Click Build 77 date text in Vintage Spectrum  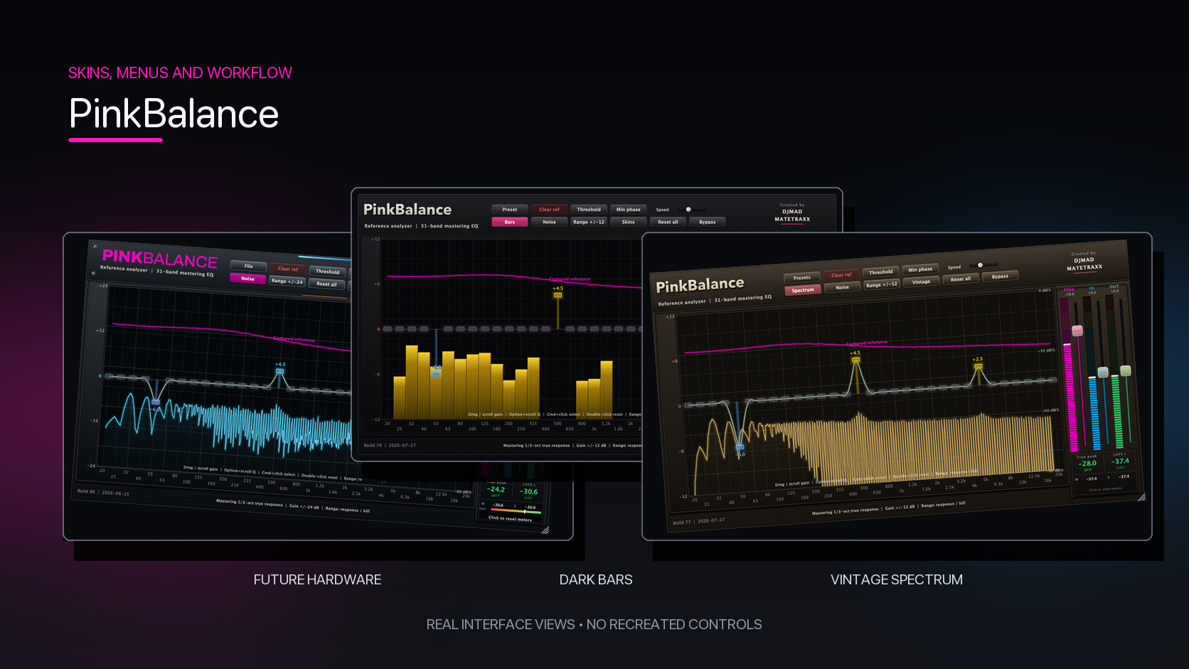coord(699,521)
